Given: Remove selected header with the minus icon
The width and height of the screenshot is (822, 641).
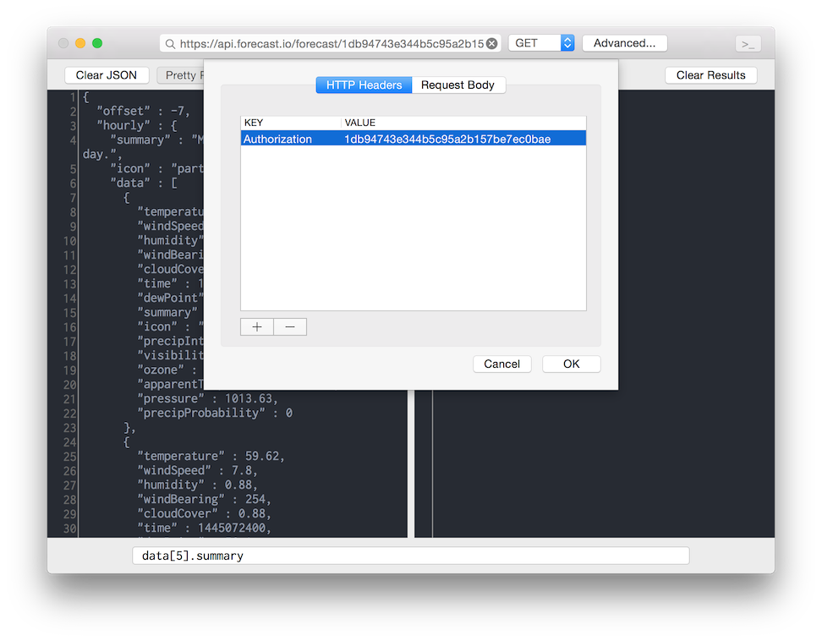Looking at the screenshot, I should 290,326.
